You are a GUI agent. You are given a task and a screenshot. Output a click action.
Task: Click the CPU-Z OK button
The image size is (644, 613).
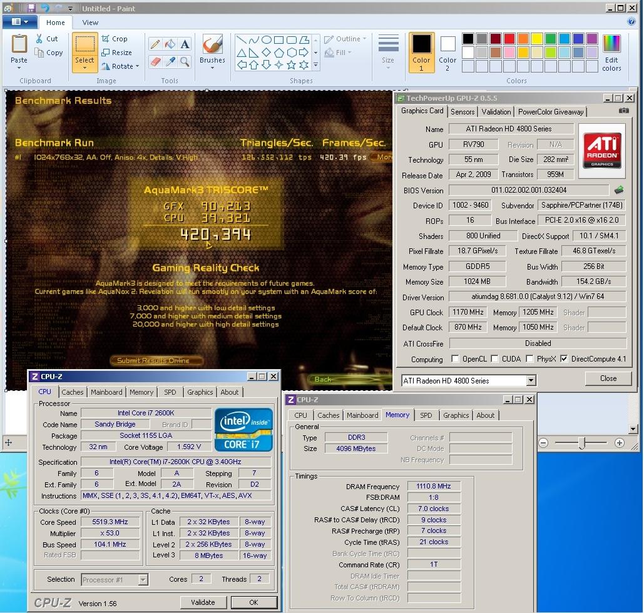pos(254,602)
